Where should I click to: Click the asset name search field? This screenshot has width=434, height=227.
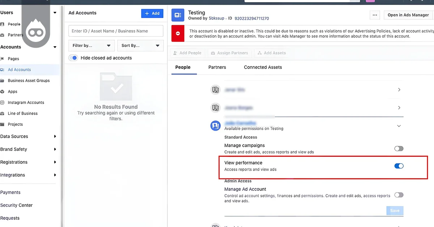(116, 31)
